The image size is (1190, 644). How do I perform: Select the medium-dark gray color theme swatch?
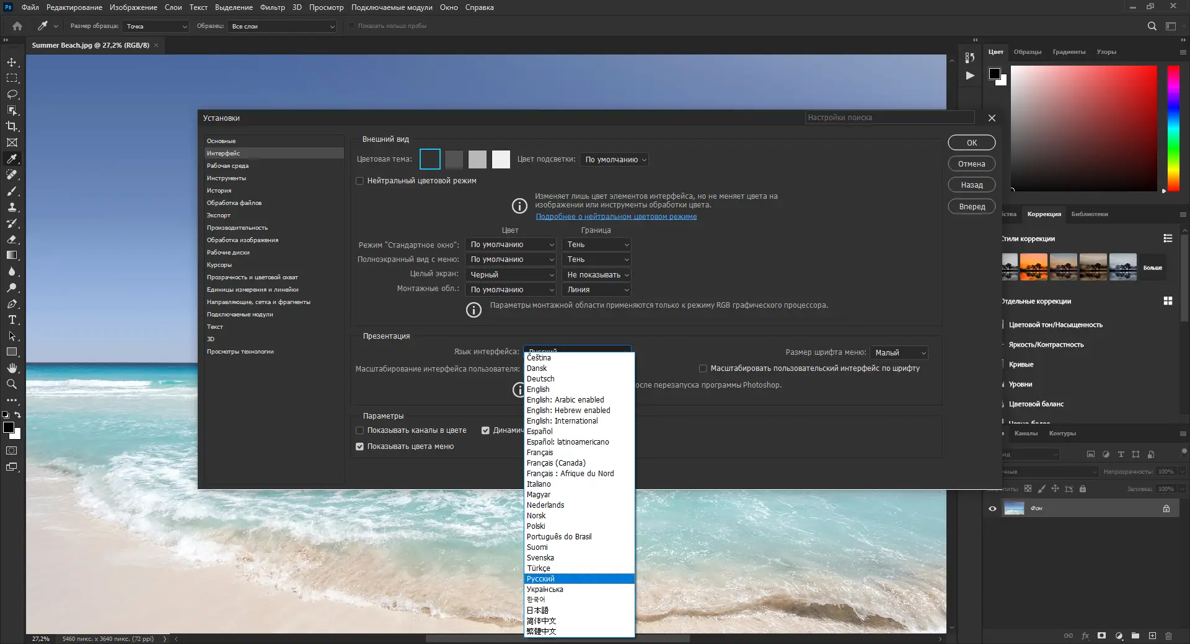point(454,160)
